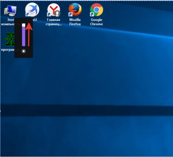Screen dimensions: 173x157
Task: Open the Этот компьютер desktop icon
Action: 10,11
